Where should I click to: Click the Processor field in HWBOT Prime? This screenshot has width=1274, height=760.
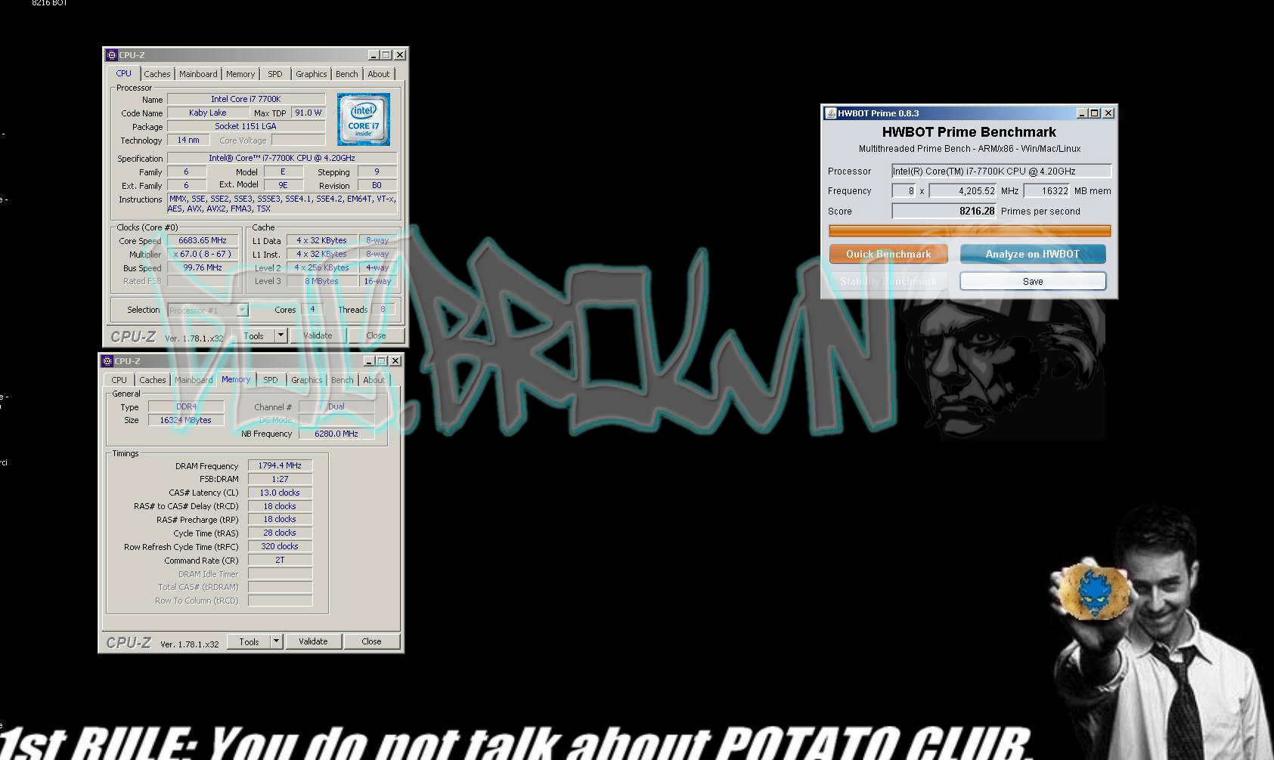click(1001, 171)
